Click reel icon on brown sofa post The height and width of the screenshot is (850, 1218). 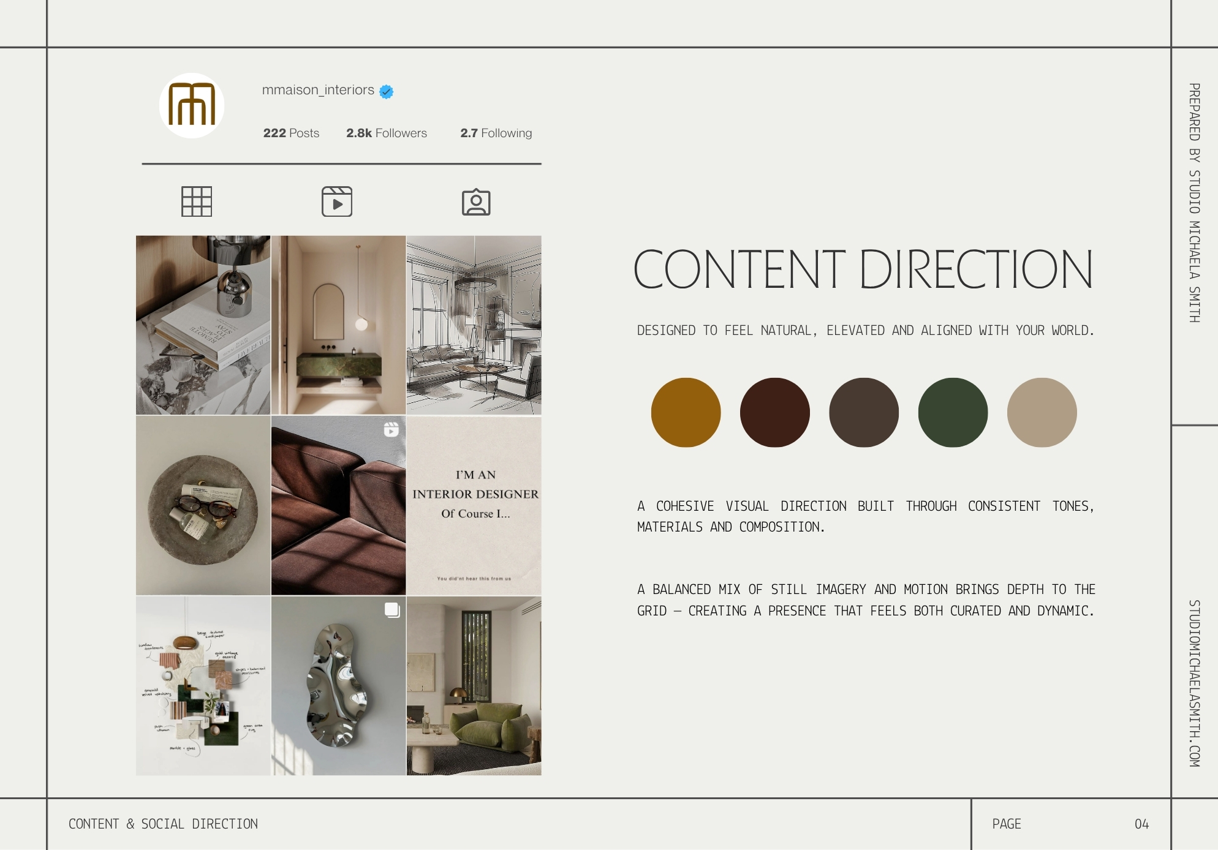391,430
